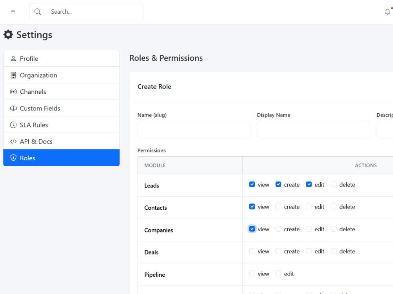Click the Deals module label
Image resolution: width=393 pixels, height=294 pixels.
[151, 252]
